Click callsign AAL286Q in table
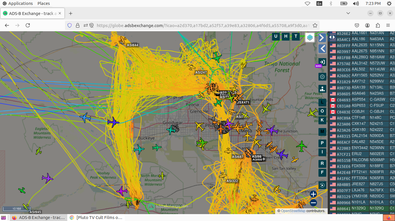395x221 pixels. tap(360, 57)
